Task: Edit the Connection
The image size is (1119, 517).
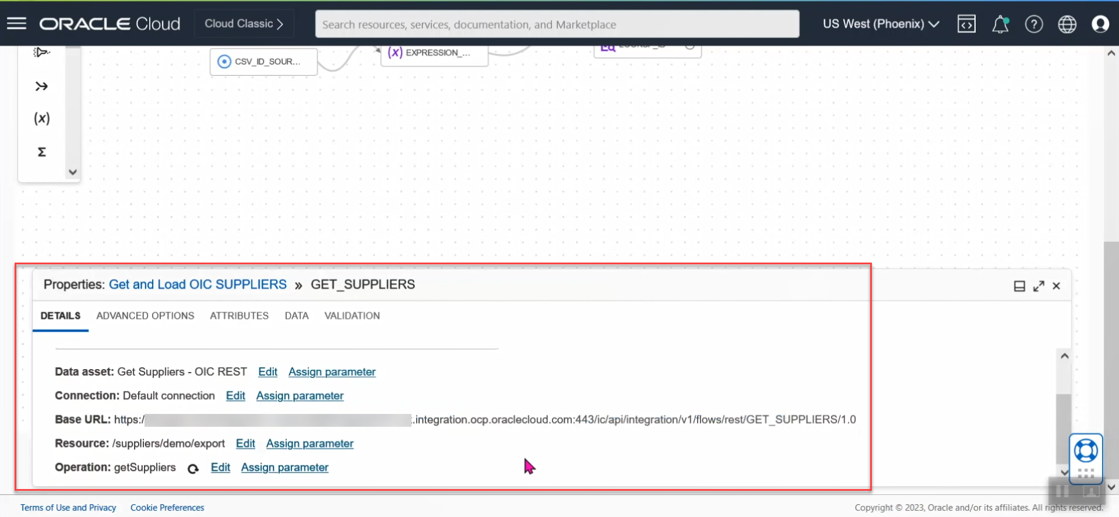Action: pos(235,396)
